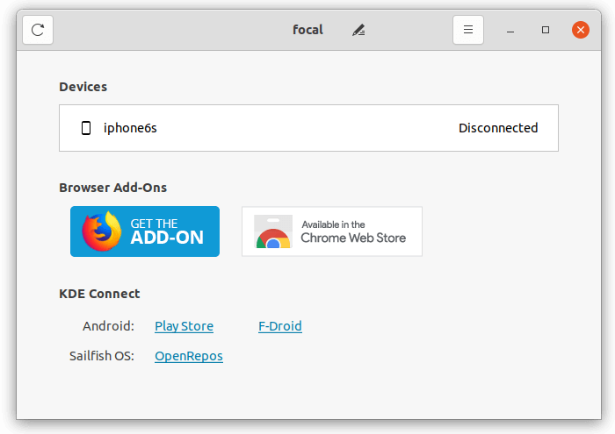The width and height of the screenshot is (615, 434).
Task: Click the Sailfish OS: label
Action: tap(102, 356)
